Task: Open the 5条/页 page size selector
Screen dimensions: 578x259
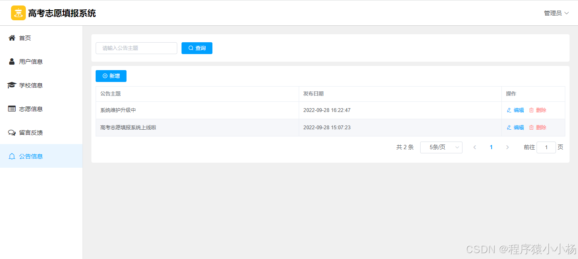Action: point(441,147)
